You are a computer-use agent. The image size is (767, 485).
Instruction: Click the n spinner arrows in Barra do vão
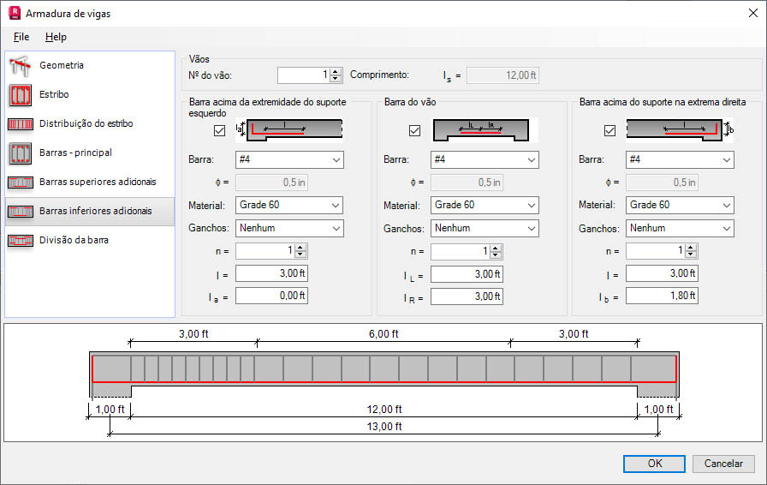(x=496, y=251)
